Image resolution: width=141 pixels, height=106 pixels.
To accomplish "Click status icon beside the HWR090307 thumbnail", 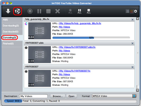I will 26,71.
